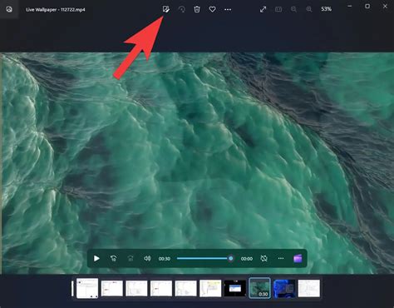
Task: Click the video seek slider handle
Action: tap(231, 259)
